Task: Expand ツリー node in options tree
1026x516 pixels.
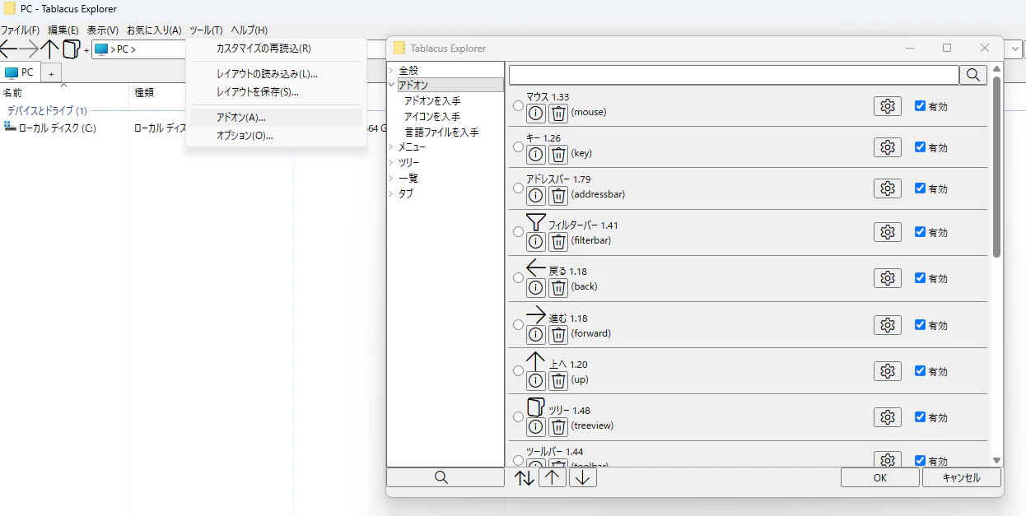Action: 392,163
